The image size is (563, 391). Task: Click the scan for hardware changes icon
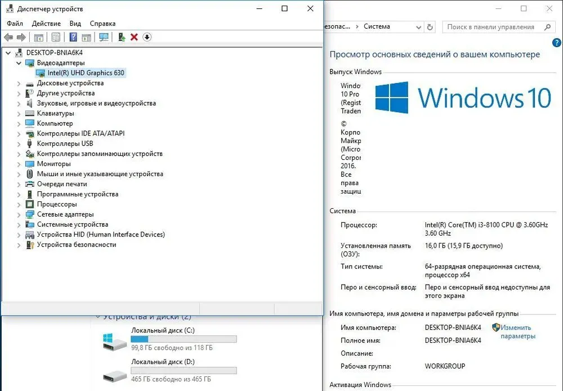pyautogui.click(x=104, y=37)
